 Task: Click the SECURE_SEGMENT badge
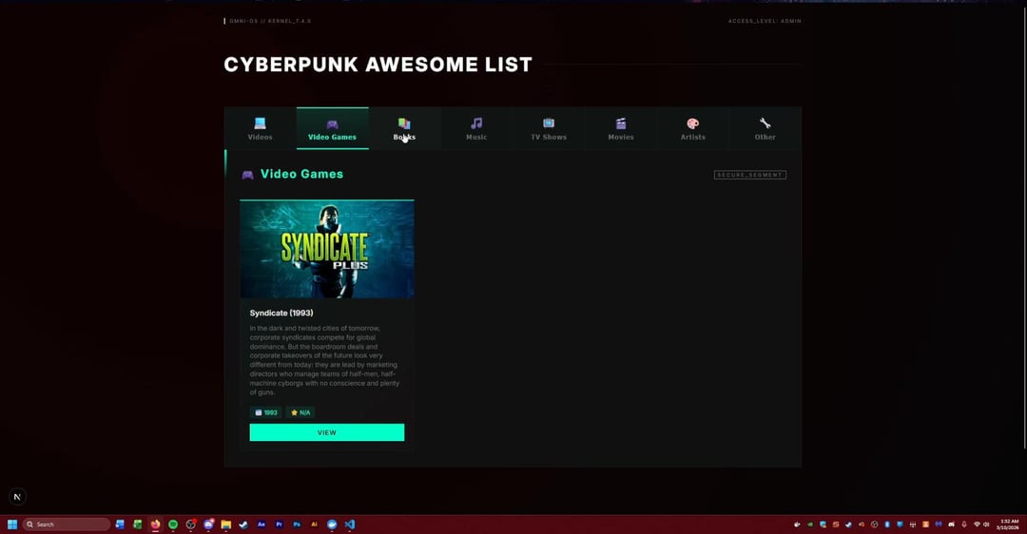(x=749, y=175)
